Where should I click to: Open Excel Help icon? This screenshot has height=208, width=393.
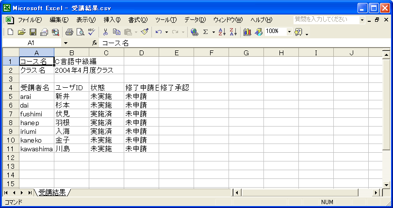coord(298,32)
